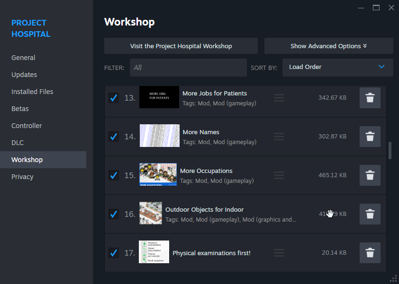Click the mod list scrollbar thumb
Viewport: 399px width, 284px height.
(390, 150)
